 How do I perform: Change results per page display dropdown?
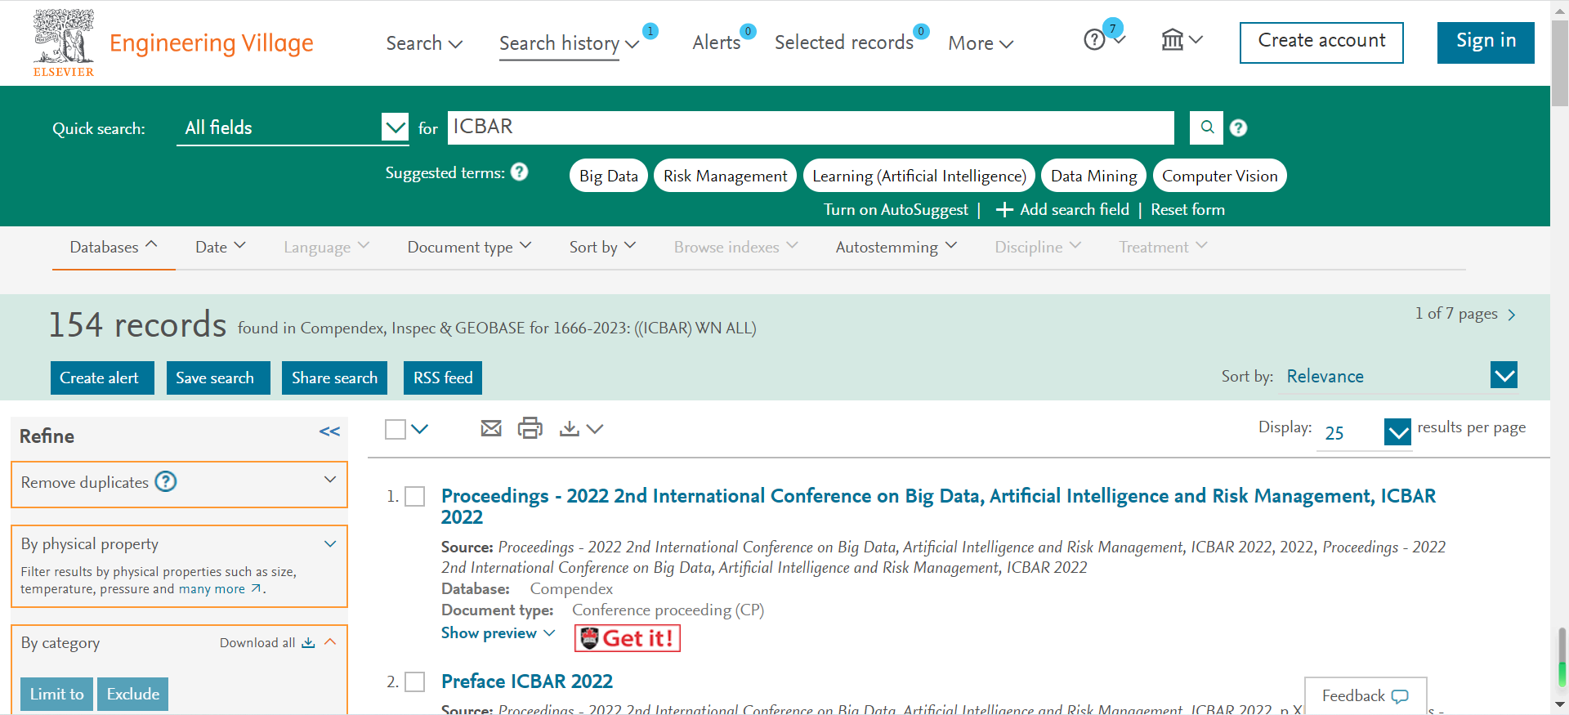pos(1397,432)
